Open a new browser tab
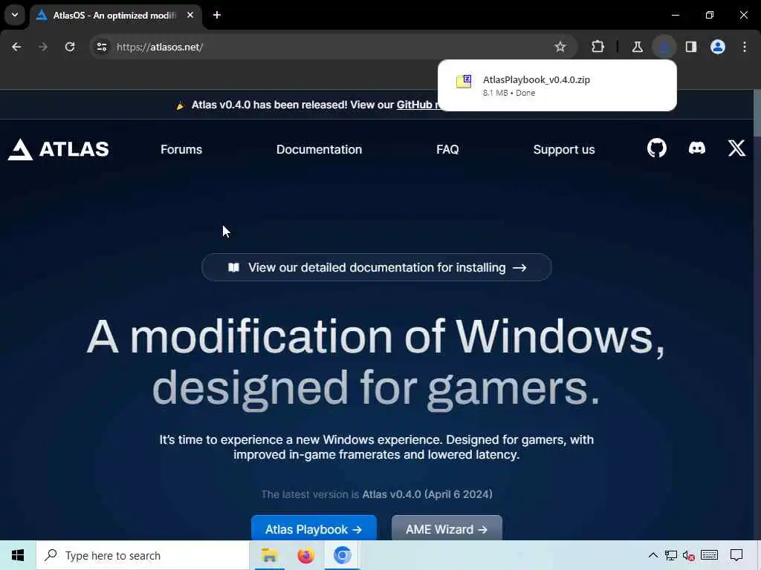Screen dimensions: 761x570 click(x=217, y=15)
